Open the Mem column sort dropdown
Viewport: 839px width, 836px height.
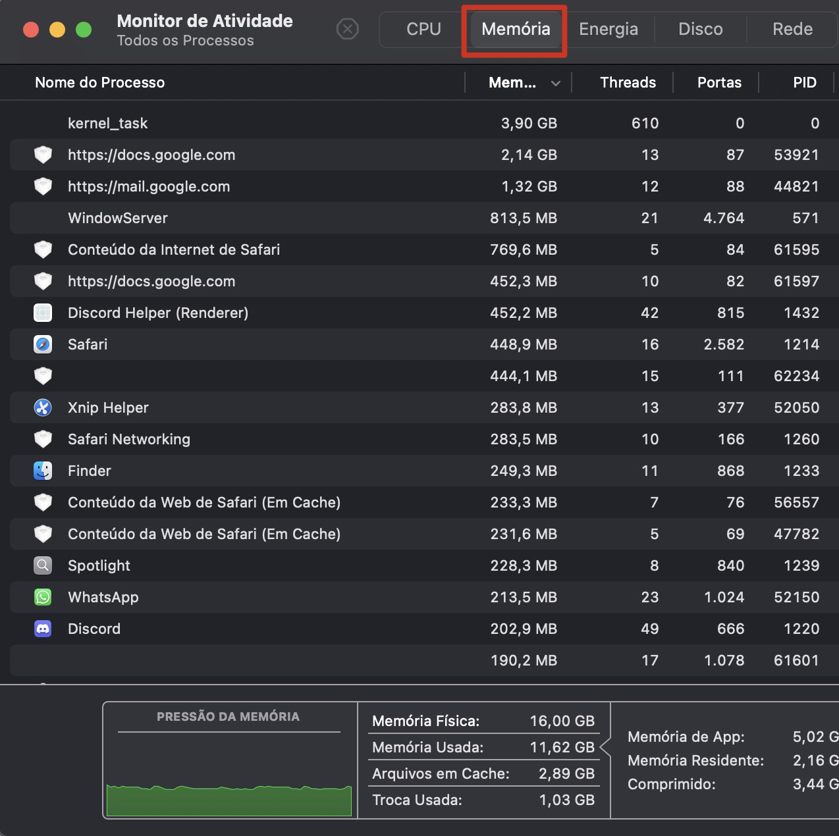coord(556,83)
